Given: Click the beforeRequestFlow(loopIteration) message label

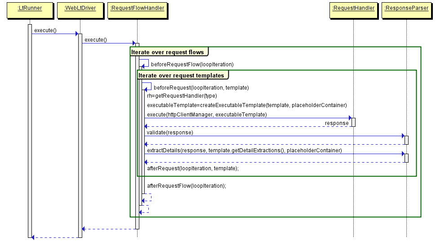Looking at the screenshot, I should pos(192,64).
